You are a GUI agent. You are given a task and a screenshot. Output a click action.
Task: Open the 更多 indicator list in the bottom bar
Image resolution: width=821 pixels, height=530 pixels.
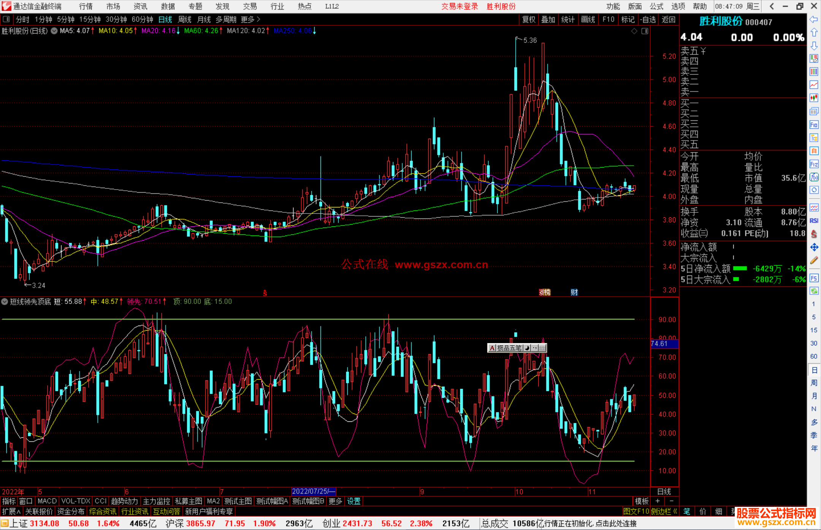point(335,501)
